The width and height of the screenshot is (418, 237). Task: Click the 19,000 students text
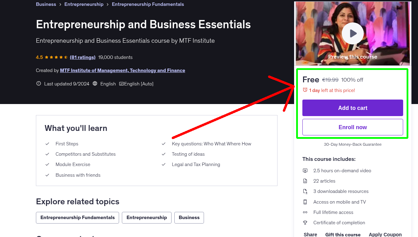(x=115, y=57)
